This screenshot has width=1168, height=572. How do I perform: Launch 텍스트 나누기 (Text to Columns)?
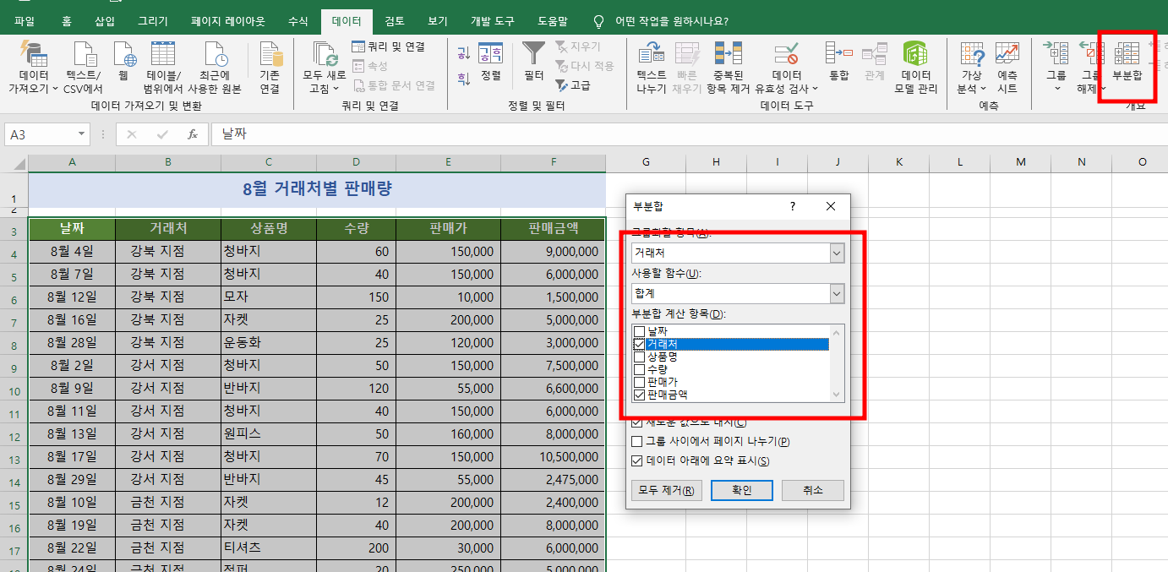click(651, 68)
